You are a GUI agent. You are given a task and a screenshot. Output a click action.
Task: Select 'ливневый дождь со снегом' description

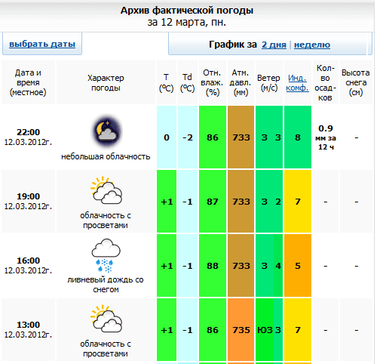click(106, 285)
